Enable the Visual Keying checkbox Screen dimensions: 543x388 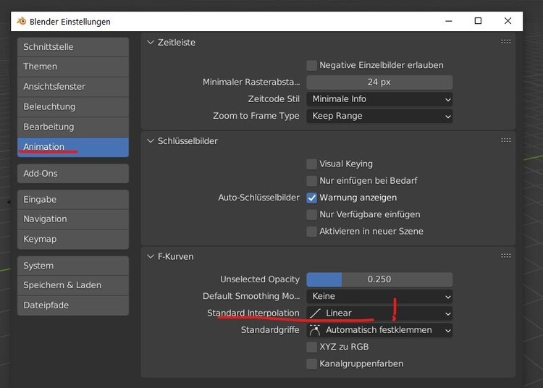(x=312, y=164)
